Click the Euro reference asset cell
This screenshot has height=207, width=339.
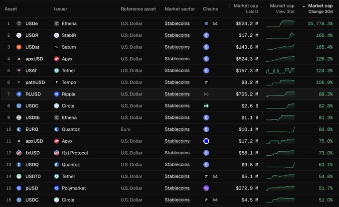pos(126,129)
